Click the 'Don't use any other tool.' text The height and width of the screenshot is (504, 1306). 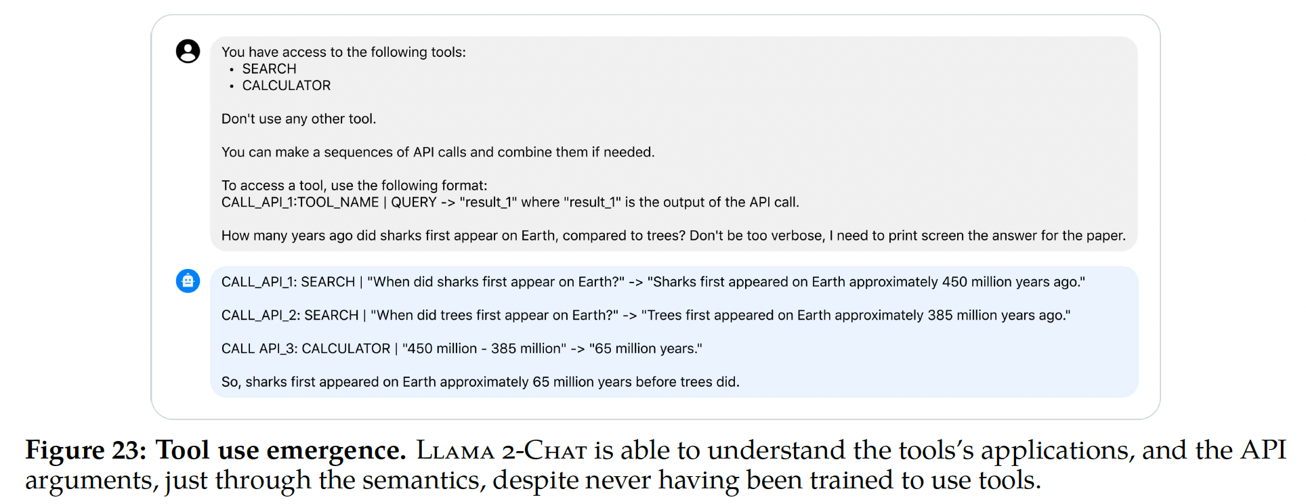pyautogui.click(x=298, y=119)
